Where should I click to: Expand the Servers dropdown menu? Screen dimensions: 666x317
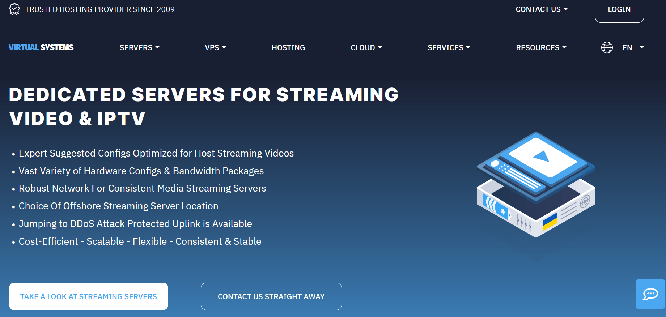[x=139, y=48]
